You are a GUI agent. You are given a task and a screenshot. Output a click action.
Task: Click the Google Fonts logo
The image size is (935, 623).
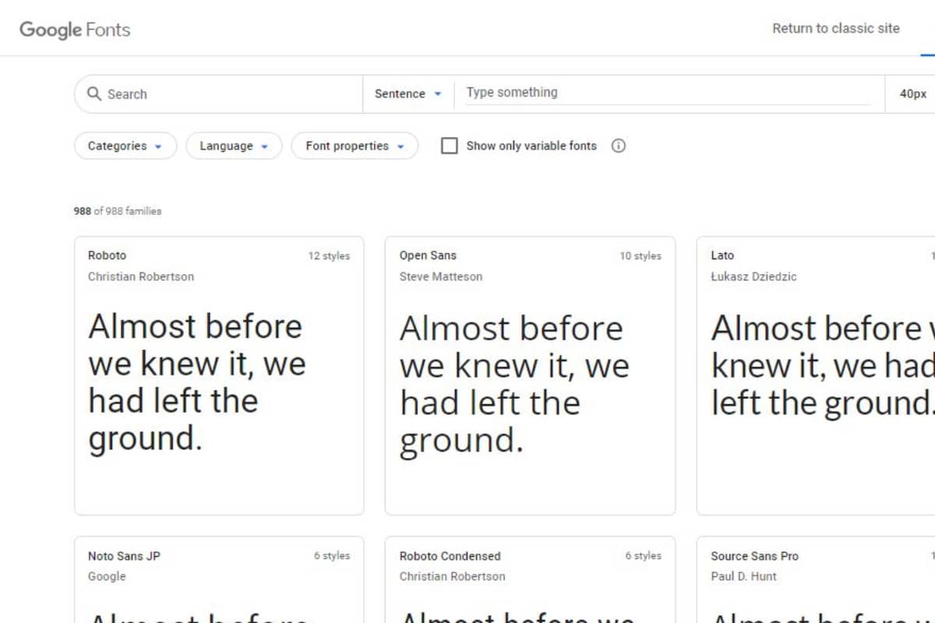coord(75,30)
